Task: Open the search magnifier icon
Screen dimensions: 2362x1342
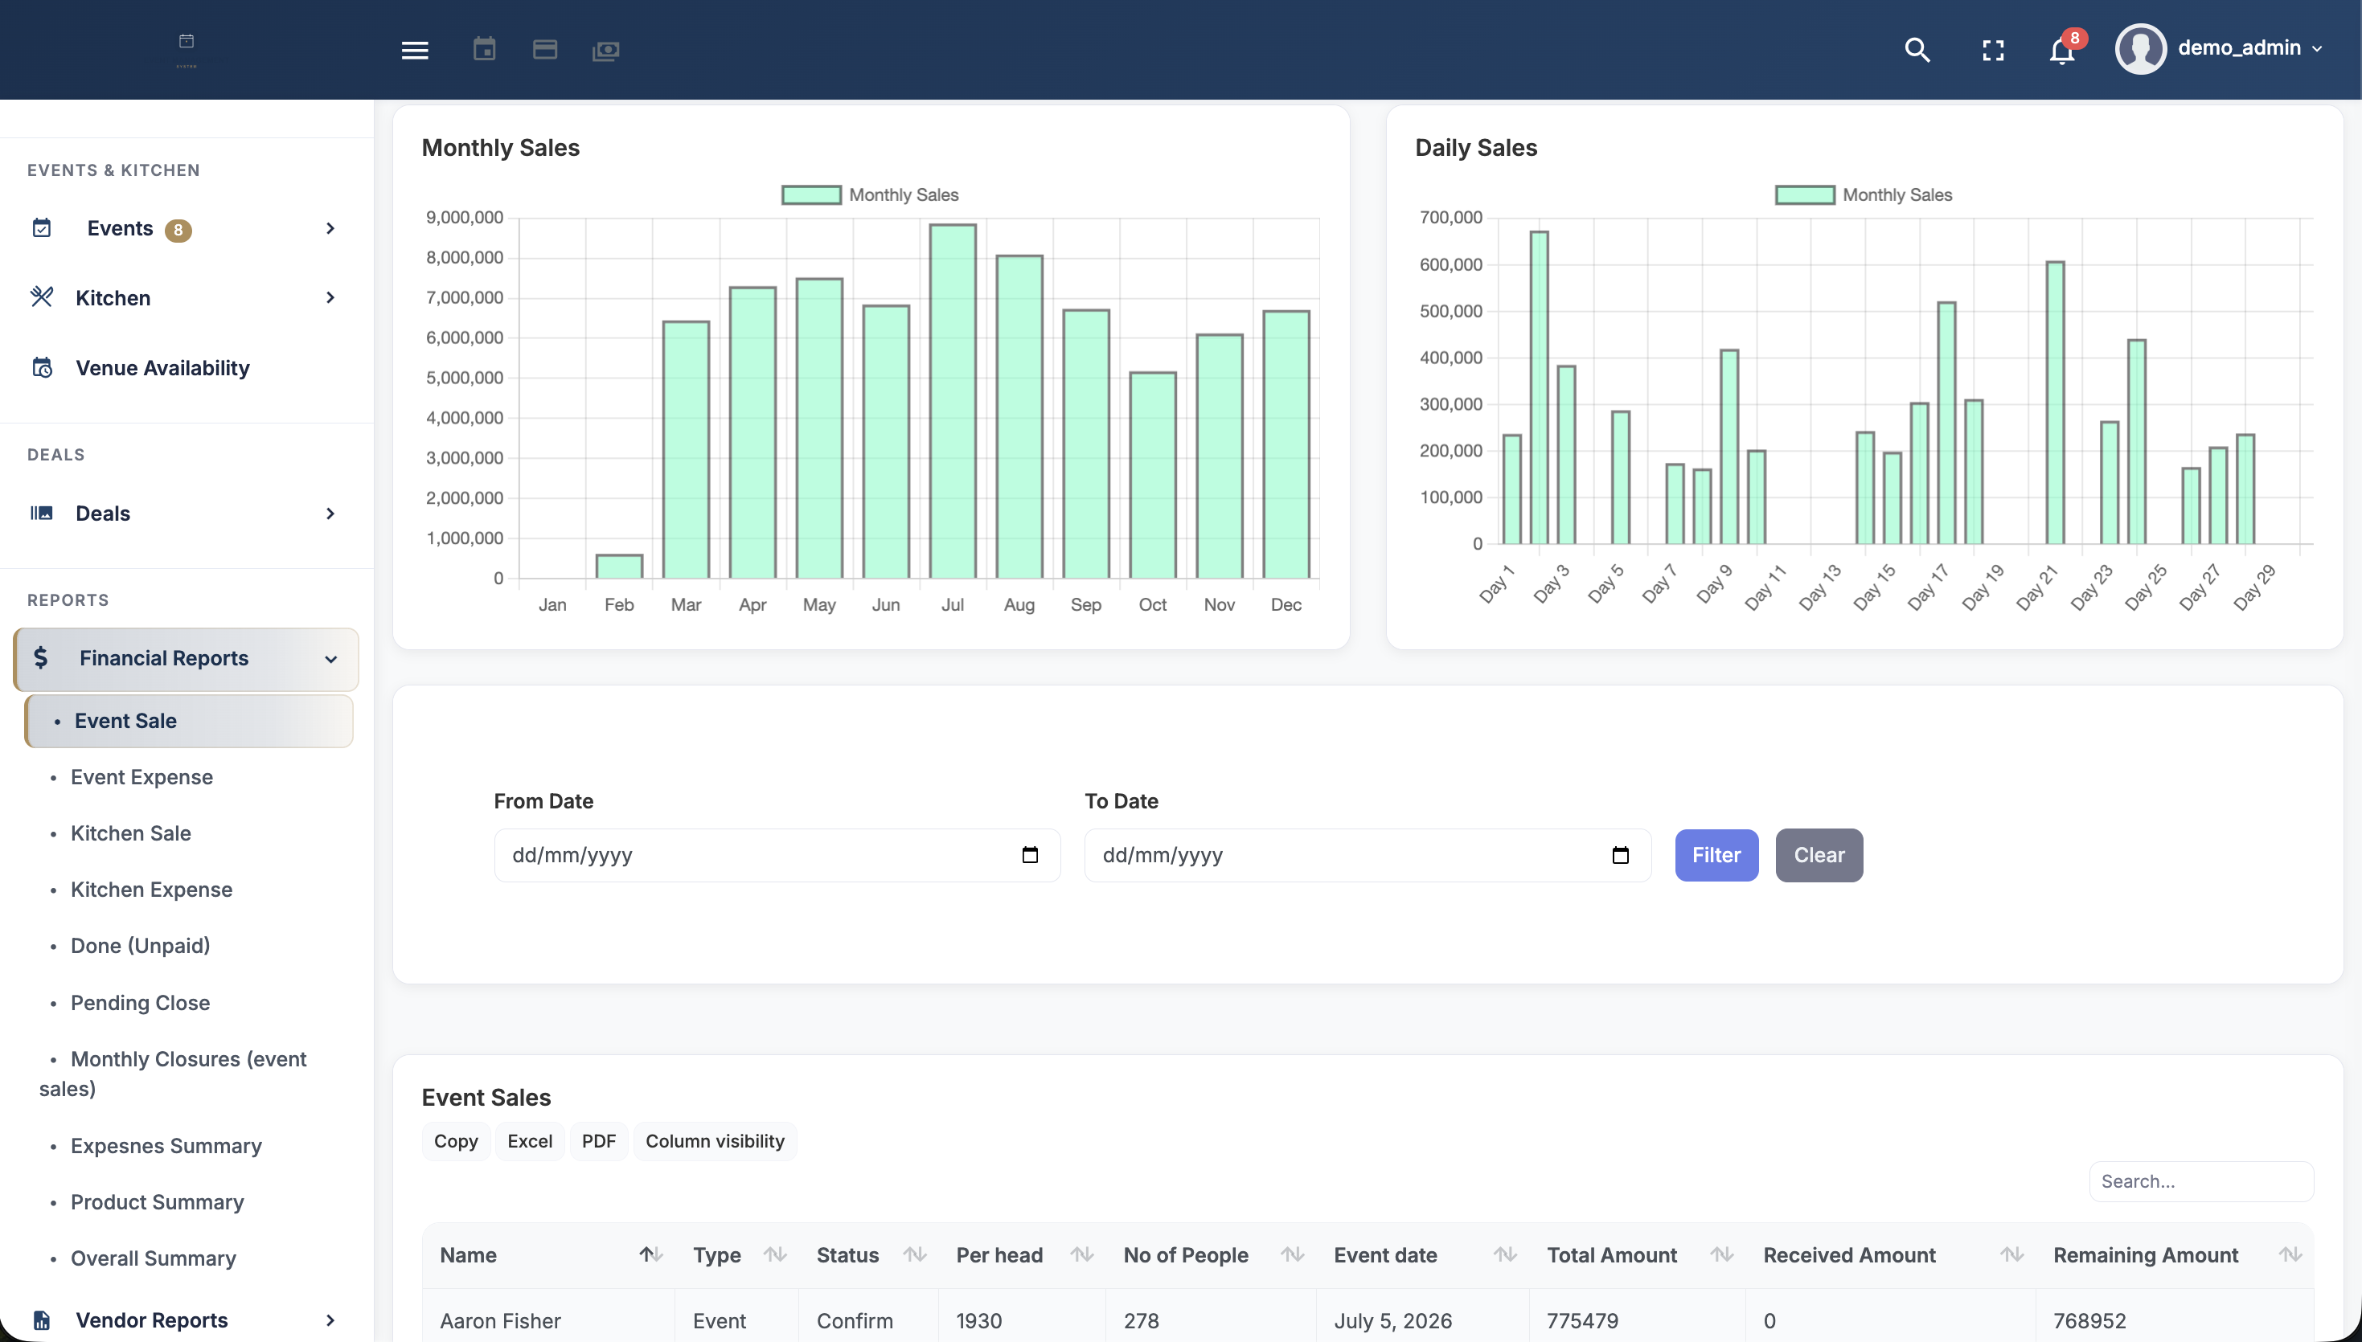Action: pyautogui.click(x=1917, y=50)
